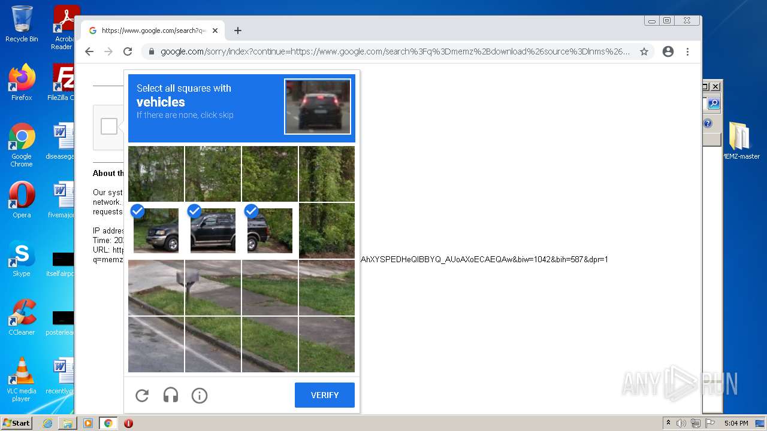Viewport: 767px width, 431px height.
Task: Launch Firefox from the desktop
Action: tap(22, 82)
